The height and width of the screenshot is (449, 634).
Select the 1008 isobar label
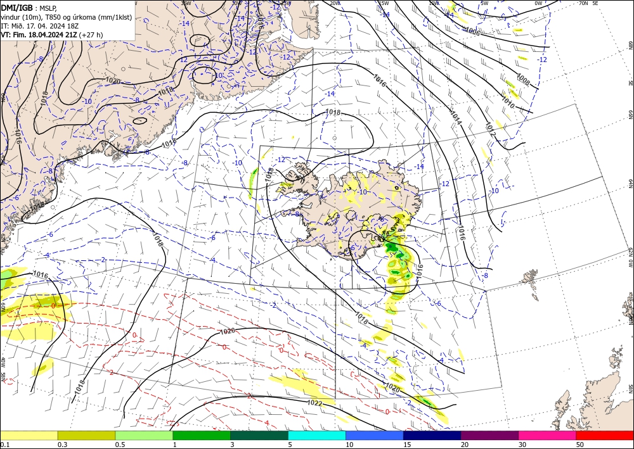coord(523,80)
